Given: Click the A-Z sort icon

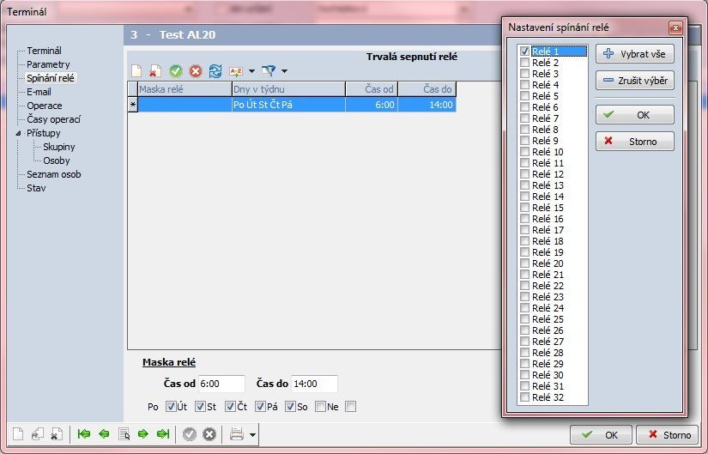Looking at the screenshot, I should point(236,71).
